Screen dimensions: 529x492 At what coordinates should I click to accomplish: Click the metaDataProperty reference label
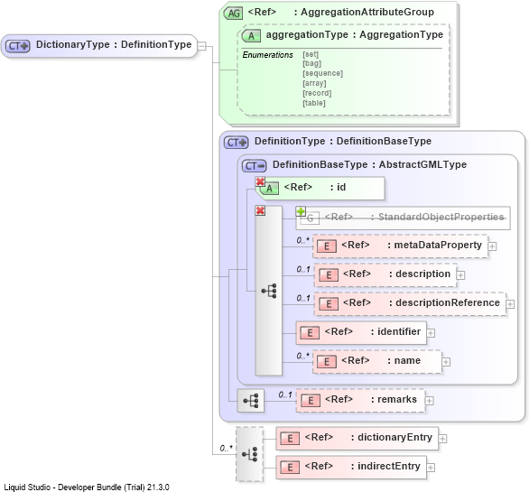(412, 245)
